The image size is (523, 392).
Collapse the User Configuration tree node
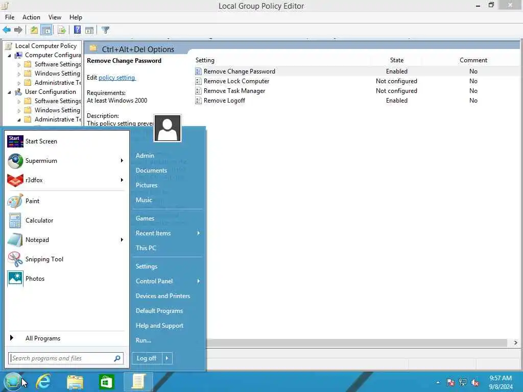[9, 92]
